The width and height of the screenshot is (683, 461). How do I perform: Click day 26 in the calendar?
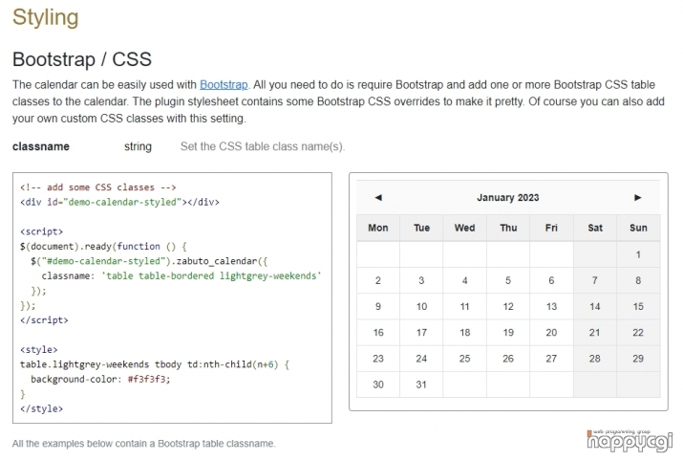508,359
